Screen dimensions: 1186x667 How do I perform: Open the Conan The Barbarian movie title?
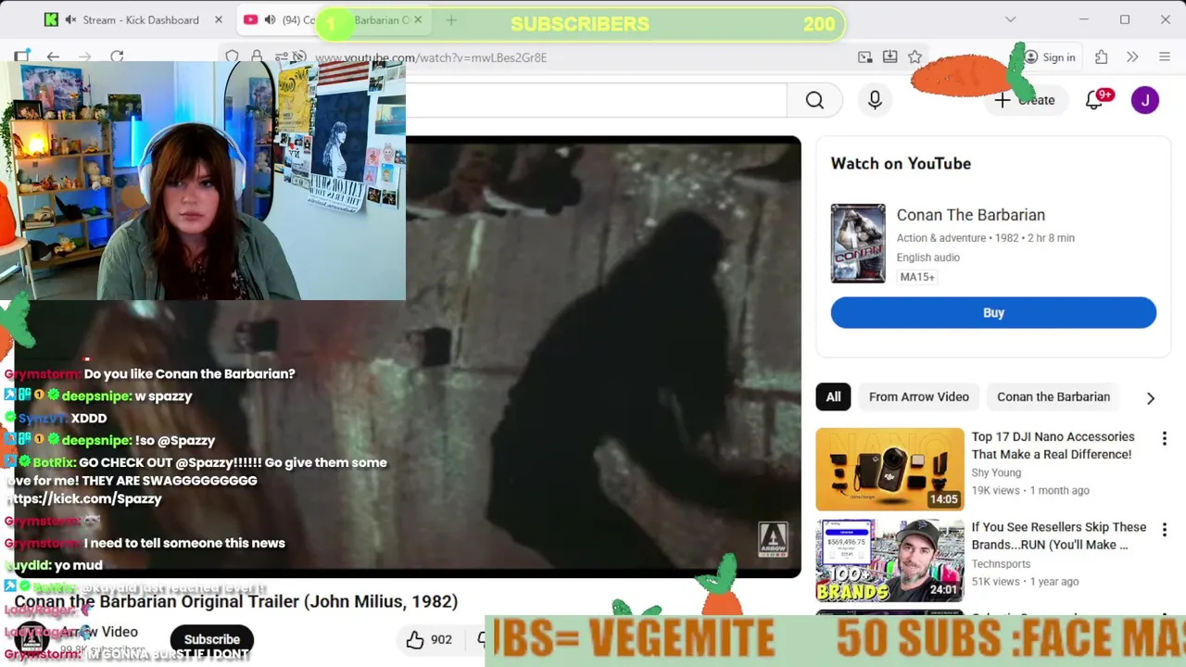tap(970, 215)
